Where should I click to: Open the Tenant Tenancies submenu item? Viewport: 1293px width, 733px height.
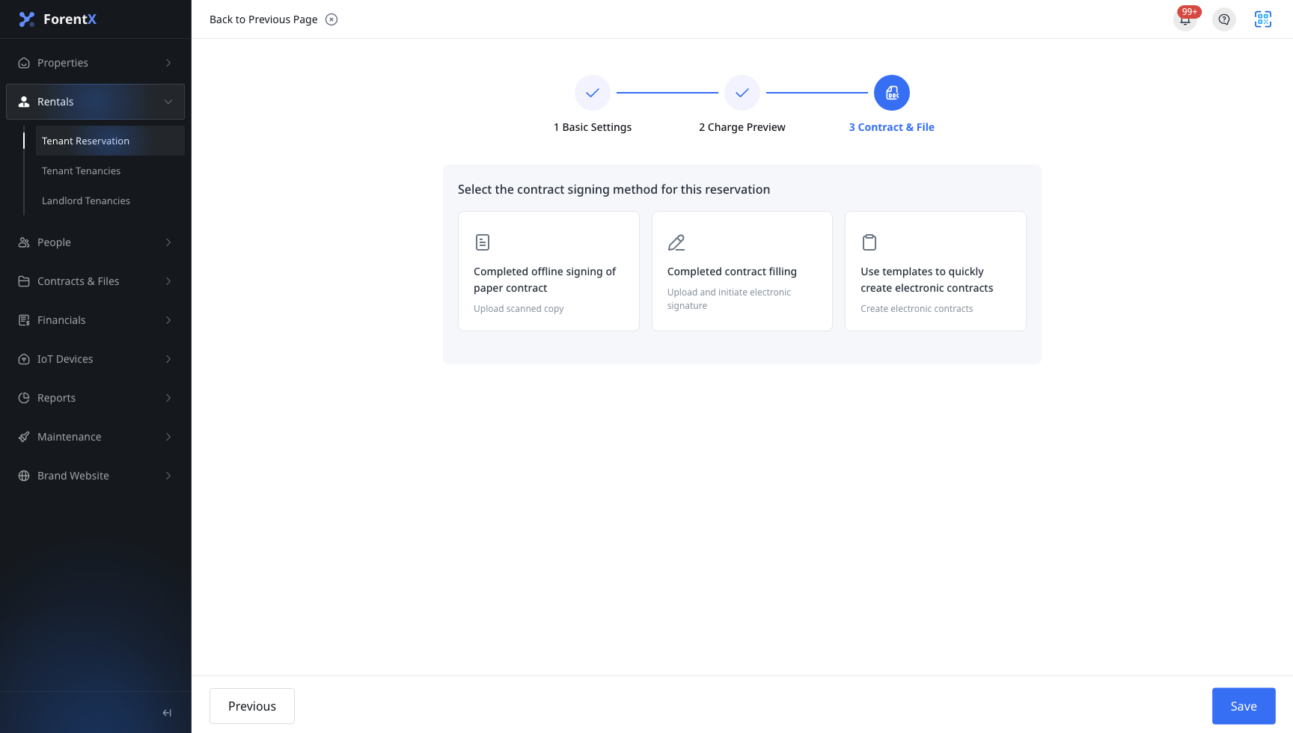point(110,171)
